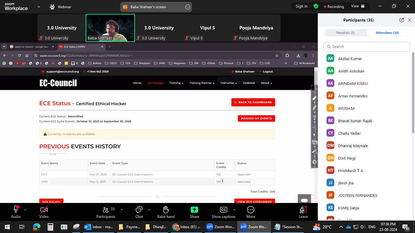Click VIEW ECE CATEGORIES button
Viewport: 415px width, 233px height.
(255, 201)
